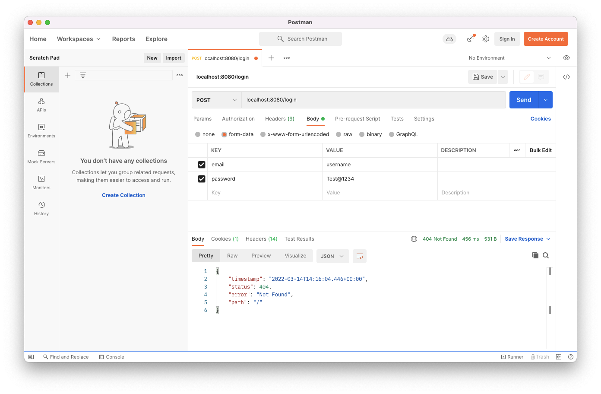Switch to the Tests tab
This screenshot has width=601, height=394.
tap(397, 119)
